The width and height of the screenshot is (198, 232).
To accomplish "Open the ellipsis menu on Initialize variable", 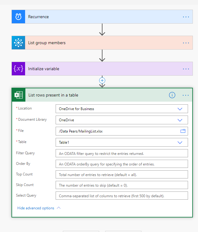I will tap(186, 69).
